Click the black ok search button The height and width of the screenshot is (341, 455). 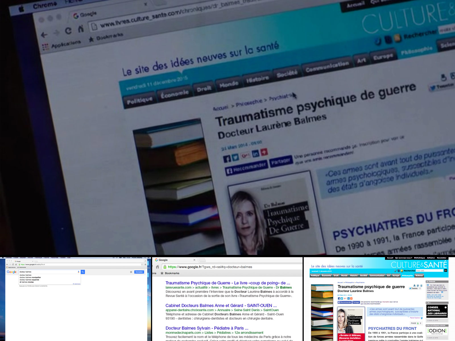click(446, 271)
